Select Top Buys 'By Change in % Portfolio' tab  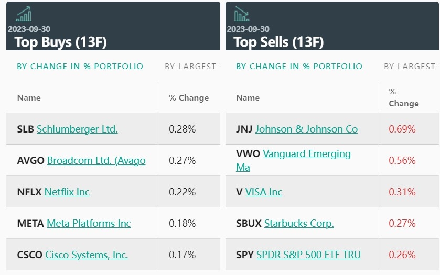(x=80, y=67)
